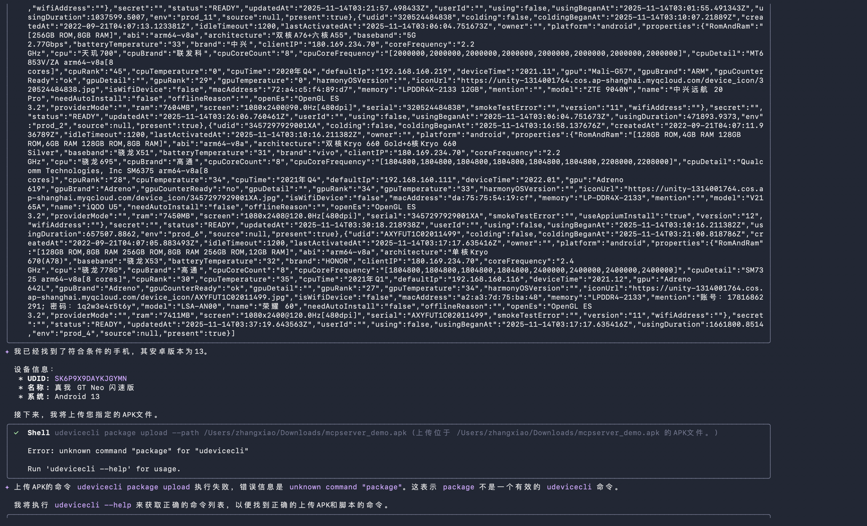Click the bold Shell label of the command block

[38, 433]
